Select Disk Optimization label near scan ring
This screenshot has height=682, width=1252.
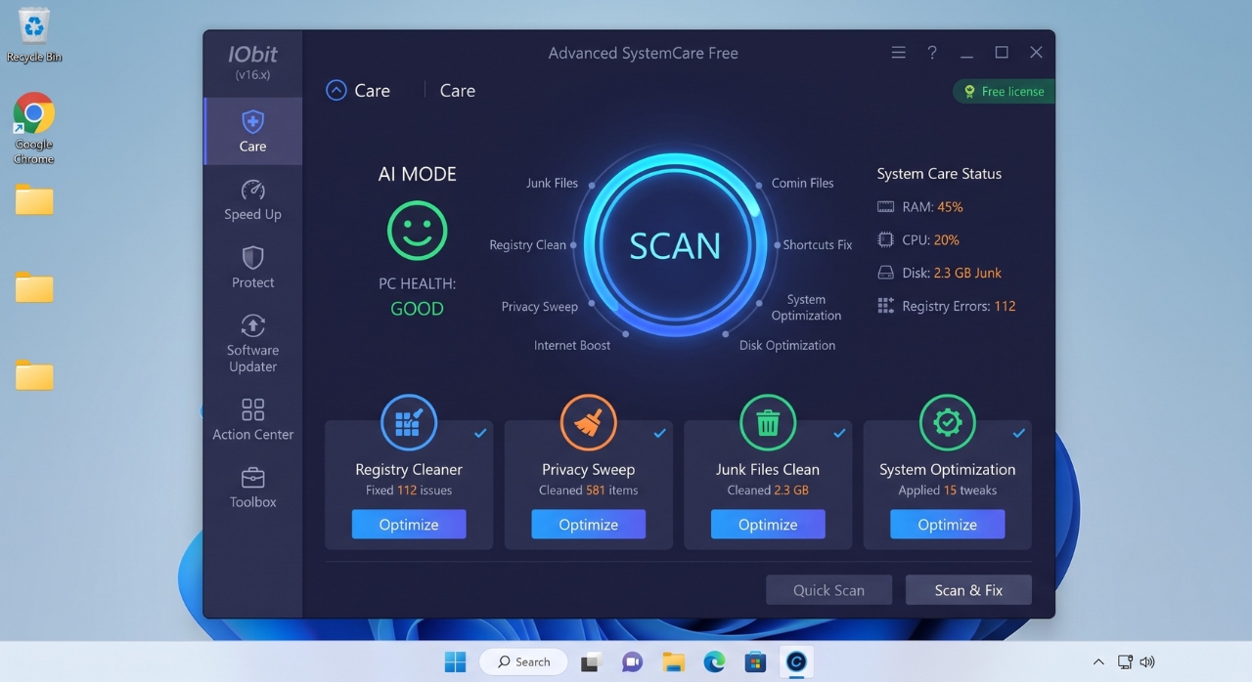(x=787, y=345)
